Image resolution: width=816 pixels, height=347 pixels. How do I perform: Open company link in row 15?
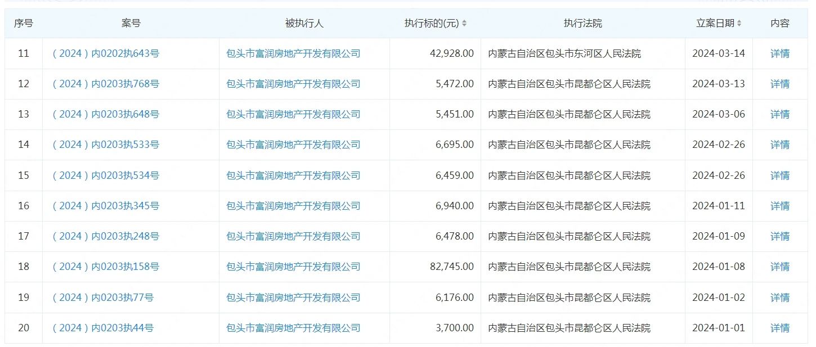point(293,175)
